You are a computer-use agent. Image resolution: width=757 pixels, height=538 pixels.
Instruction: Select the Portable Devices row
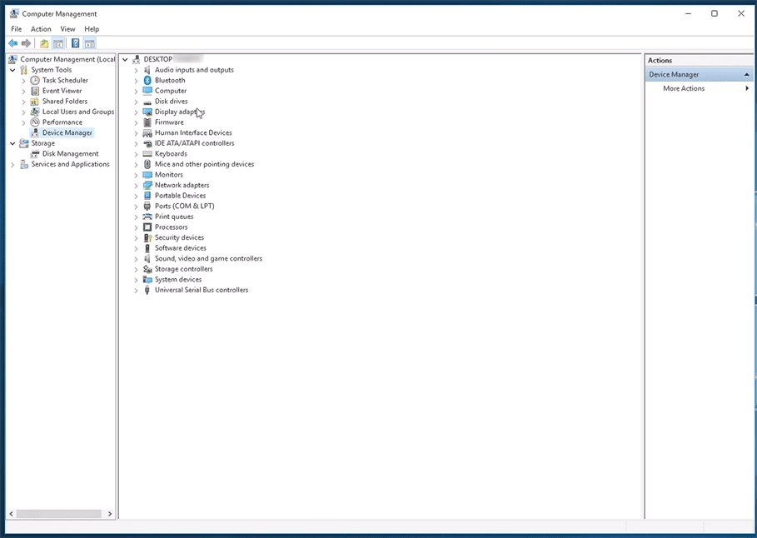click(180, 196)
